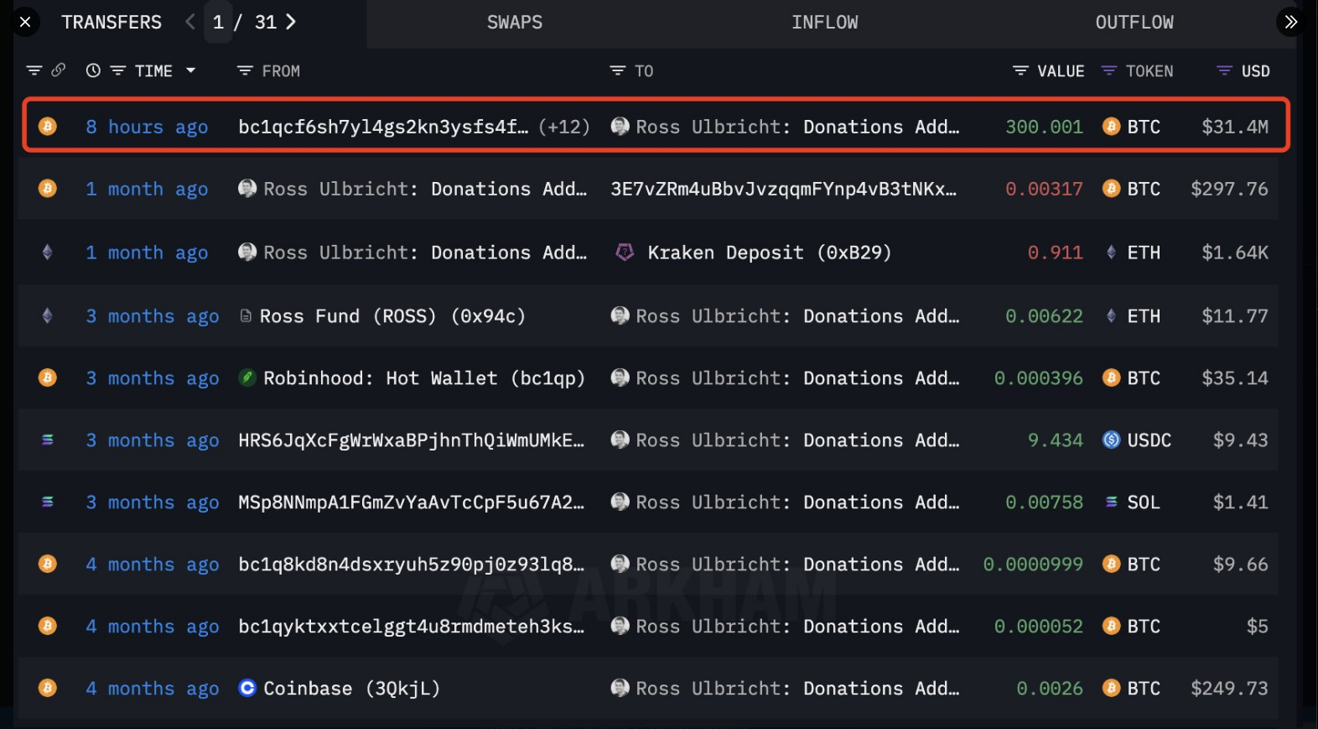1318x729 pixels.
Task: Switch to the OUTFLOW tab
Action: 1134,23
